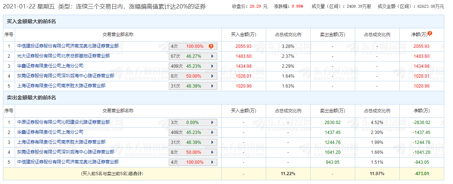The height and width of the screenshot is (184, 453).
Task: Click the 2.29% share cell for 华鑫证券
Action: click(x=288, y=66)
